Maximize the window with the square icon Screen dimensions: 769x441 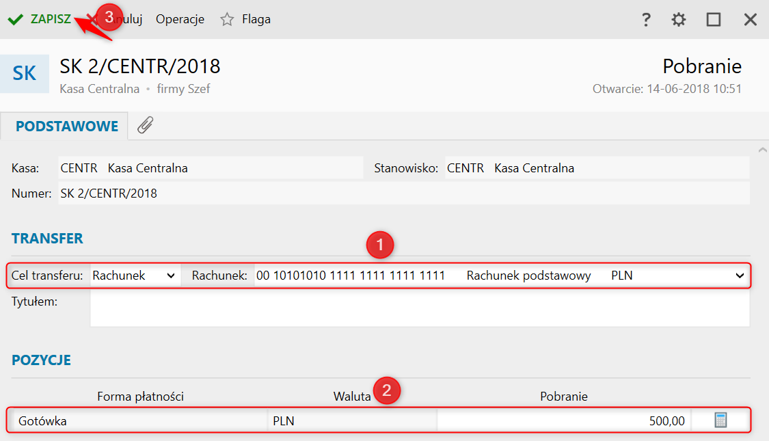click(714, 20)
